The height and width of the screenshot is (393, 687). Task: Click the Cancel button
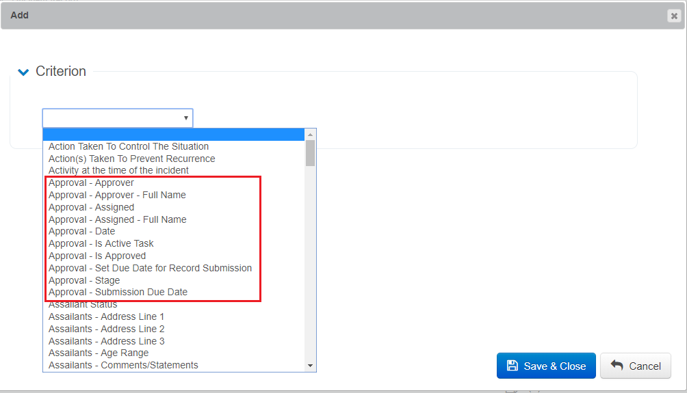click(635, 366)
